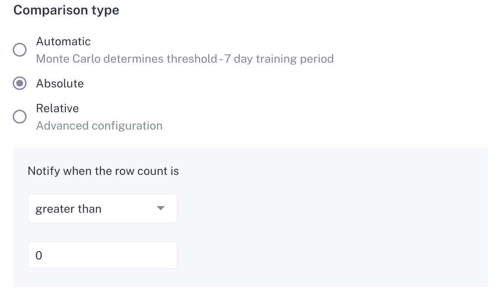Click the "Comparison type" heading
This screenshot has height=303, width=500.
(66, 10)
